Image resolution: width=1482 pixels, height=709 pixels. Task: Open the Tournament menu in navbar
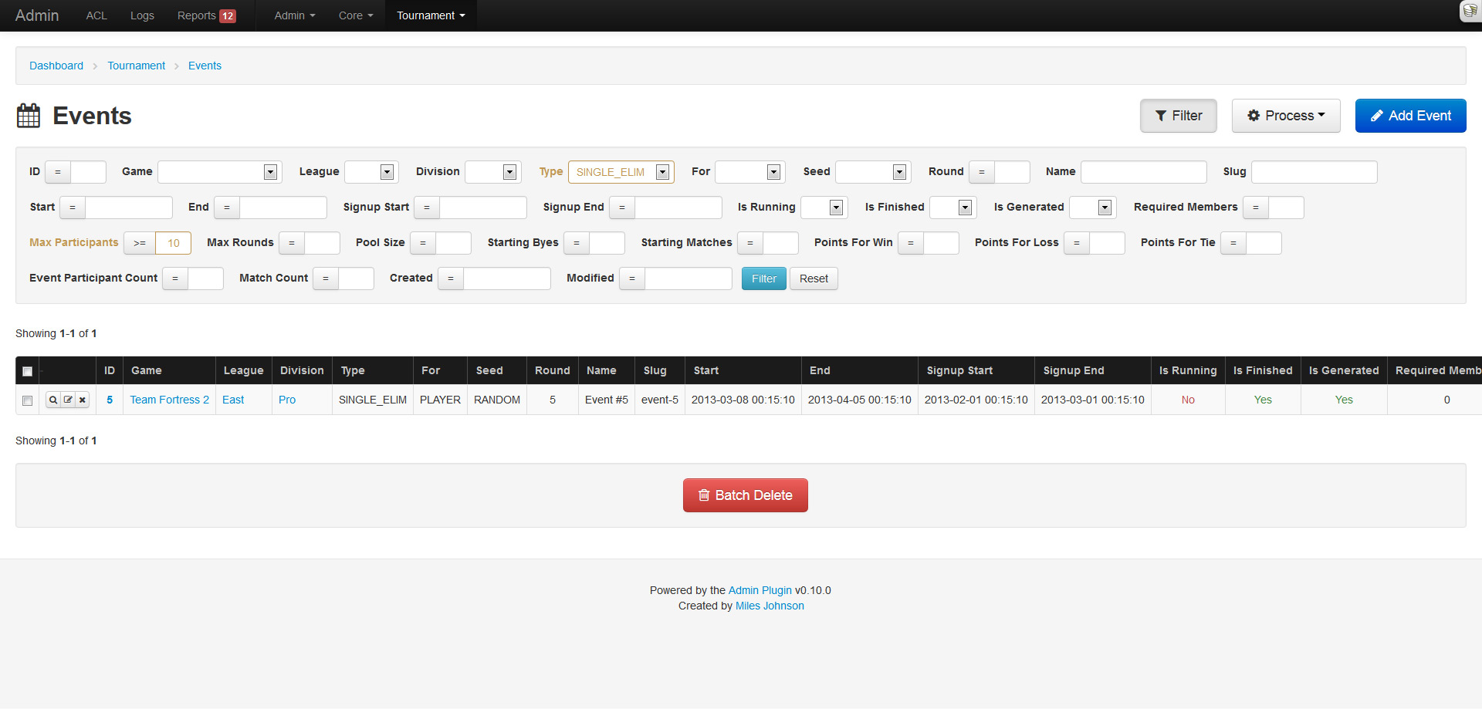tap(431, 15)
